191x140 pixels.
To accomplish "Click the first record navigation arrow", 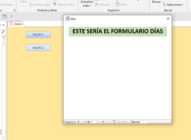I will click(x=78, y=122).
